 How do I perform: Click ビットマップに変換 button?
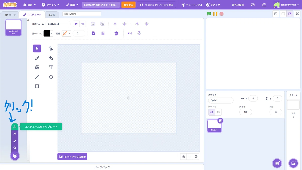72,157
